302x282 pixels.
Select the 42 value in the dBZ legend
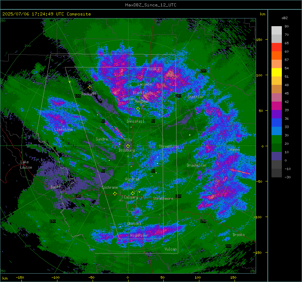287,102
